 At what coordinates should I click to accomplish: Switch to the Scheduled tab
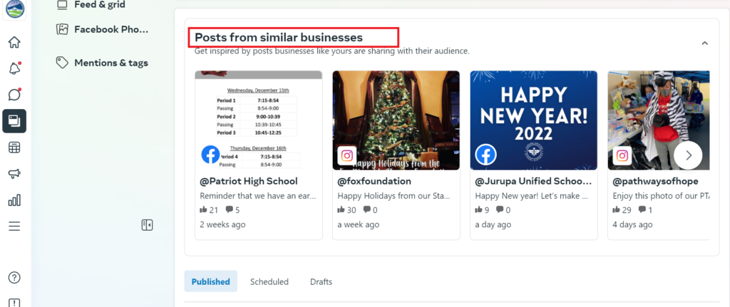[269, 281]
